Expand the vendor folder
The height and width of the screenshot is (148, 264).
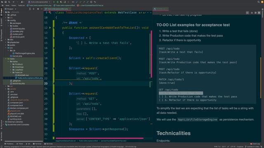(6, 89)
